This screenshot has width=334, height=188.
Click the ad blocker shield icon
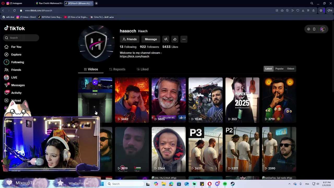(x=287, y=10)
